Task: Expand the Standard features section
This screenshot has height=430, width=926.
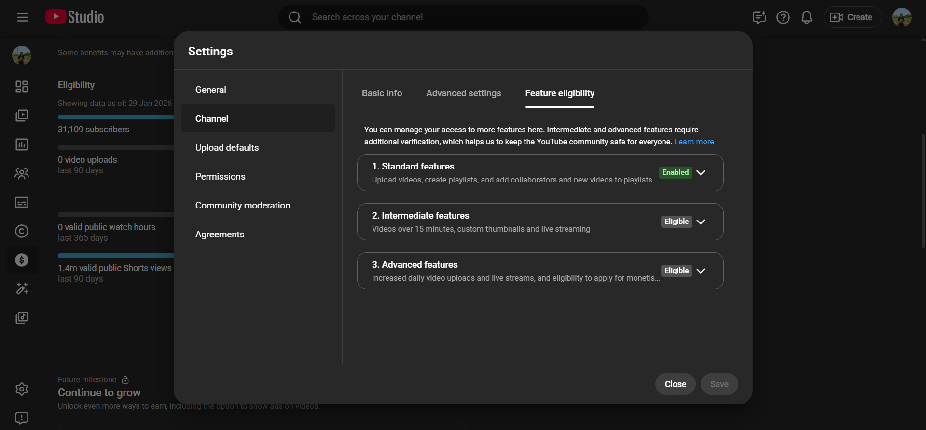Action: tap(701, 172)
